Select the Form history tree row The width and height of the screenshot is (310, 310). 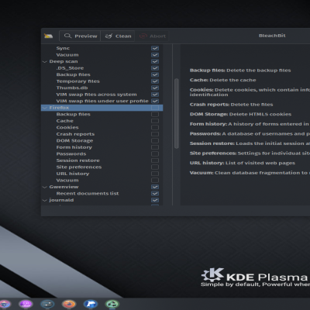pos(102,147)
